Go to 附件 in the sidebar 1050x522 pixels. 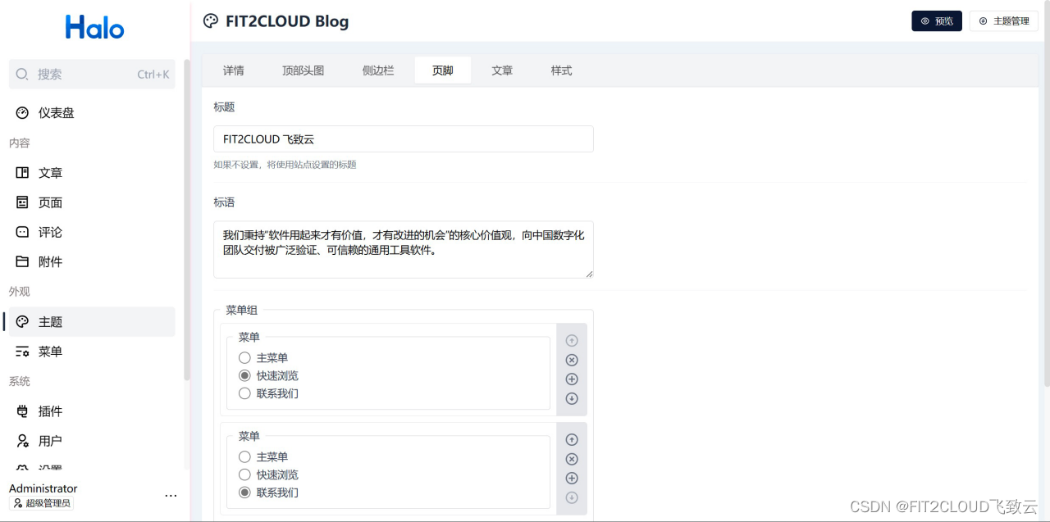(x=92, y=262)
